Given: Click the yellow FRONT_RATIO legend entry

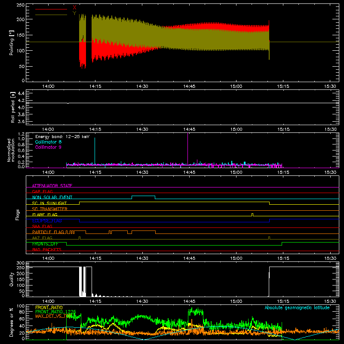Looking at the screenshot, I should [49, 307].
